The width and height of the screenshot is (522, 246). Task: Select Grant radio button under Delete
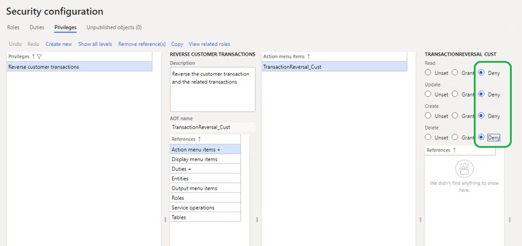click(x=455, y=137)
